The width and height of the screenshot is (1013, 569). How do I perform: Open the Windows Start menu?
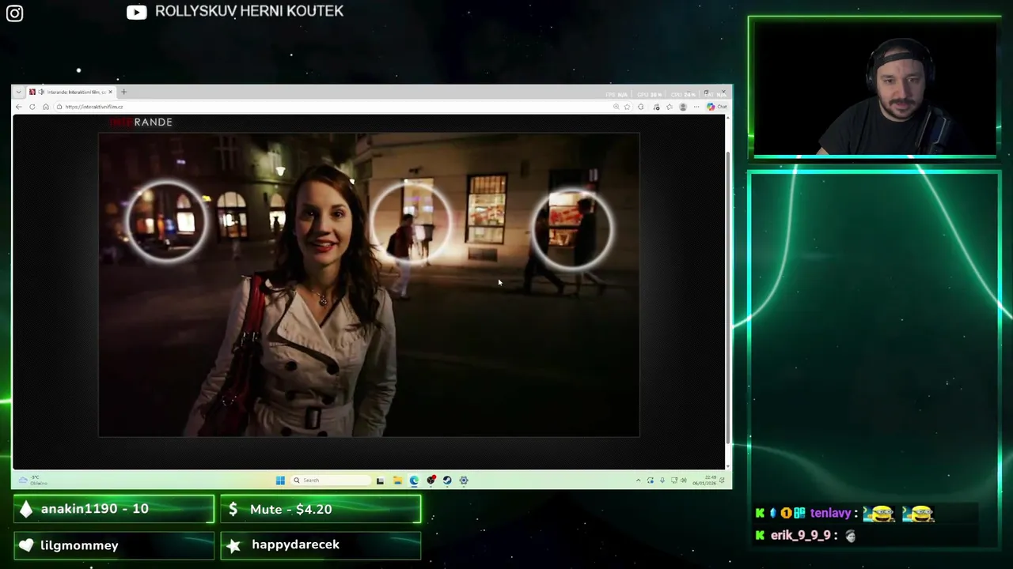[x=280, y=480]
